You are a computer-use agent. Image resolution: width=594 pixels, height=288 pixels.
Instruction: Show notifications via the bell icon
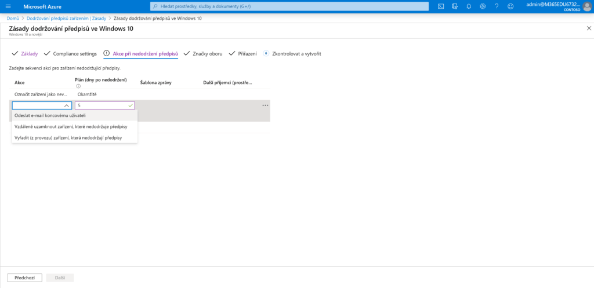click(x=469, y=6)
